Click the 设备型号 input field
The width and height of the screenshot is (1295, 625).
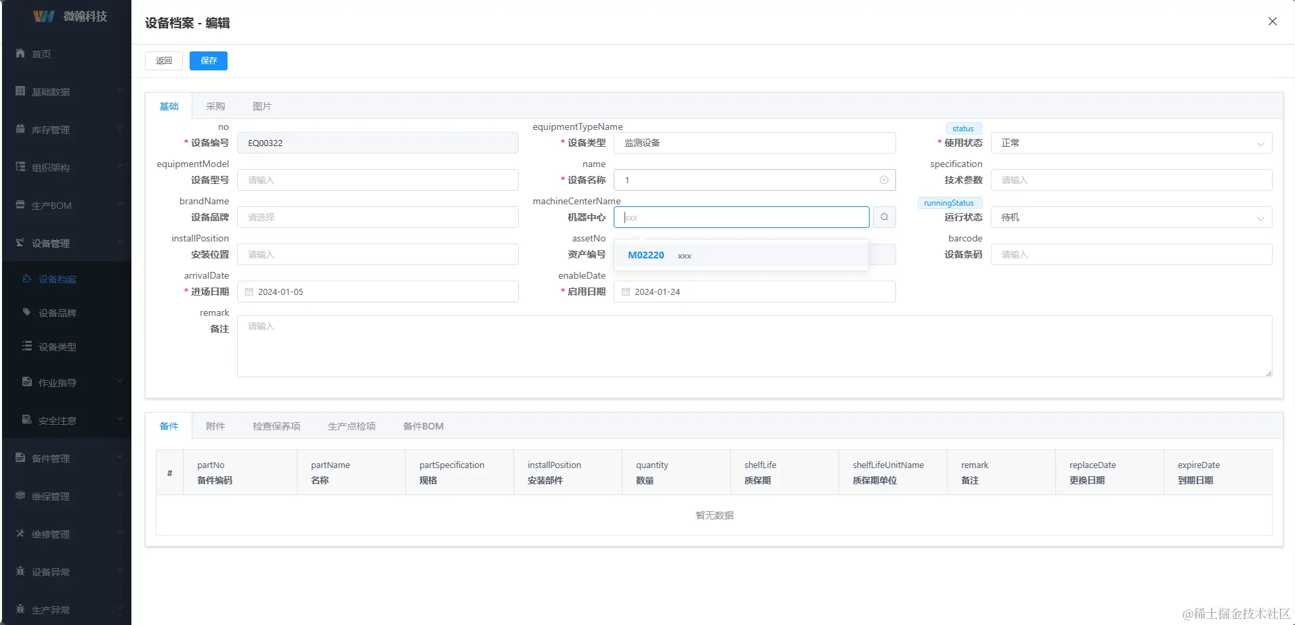378,180
